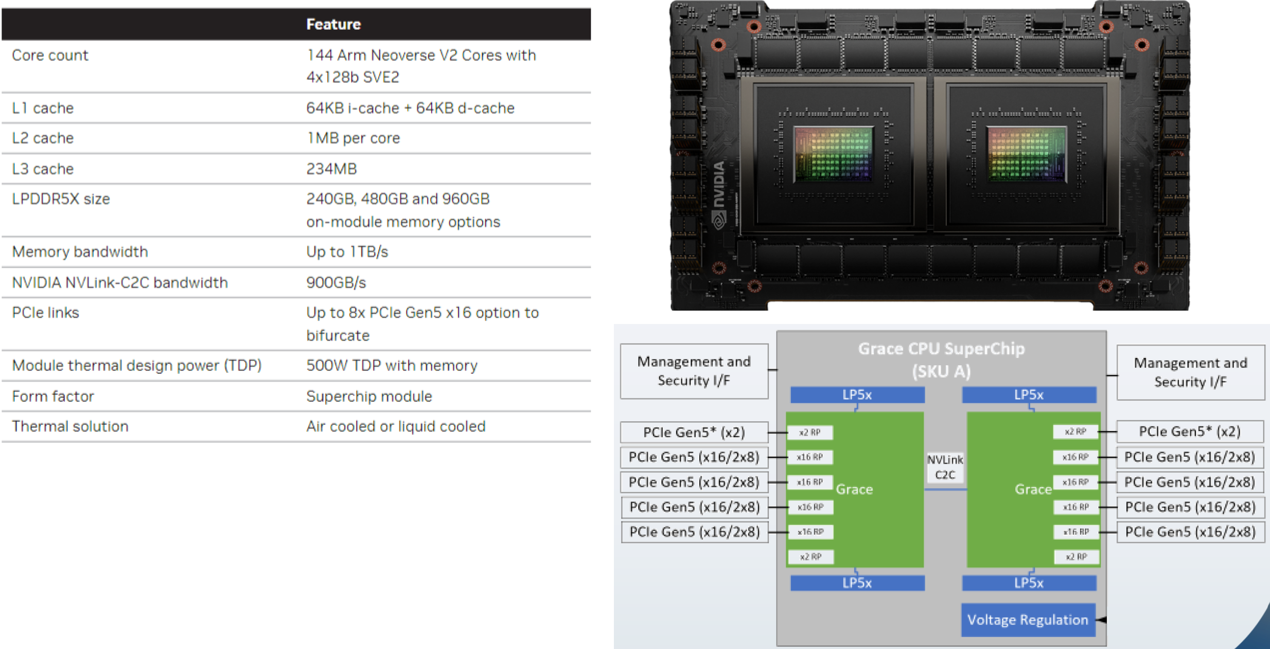Select the right Grace chip label
The image size is (1270, 649).
pyautogui.click(x=1033, y=489)
